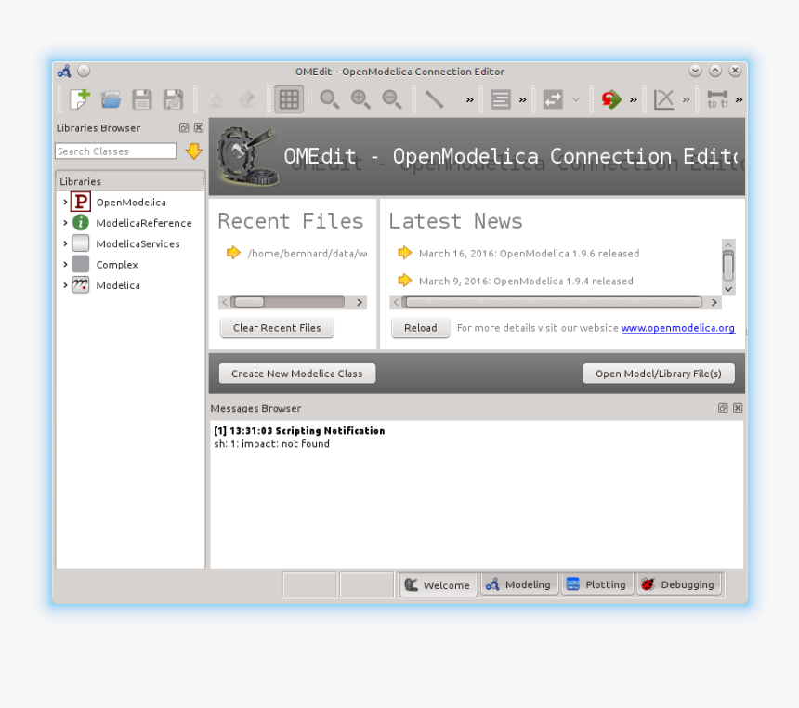The width and height of the screenshot is (799, 708).
Task: Expand the ModelicaServices library node
Action: coord(65,243)
